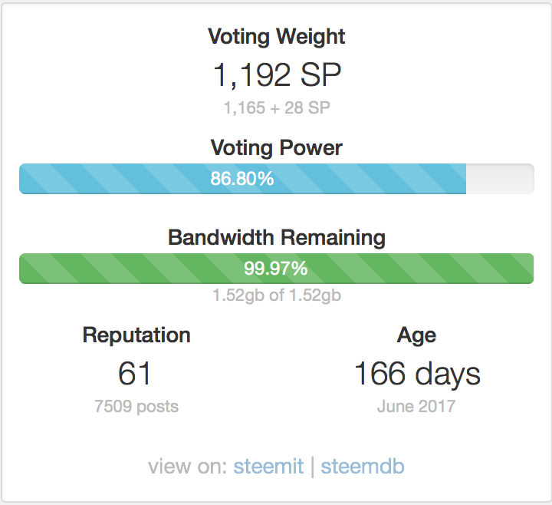552x505 pixels.
Task: Click the 1,165 + 28 SP breakdown text
Action: [x=276, y=108]
